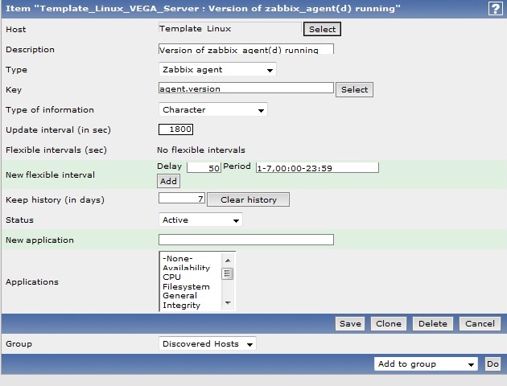Open Type of information dropdown
This screenshot has height=386, width=507.
click(213, 110)
